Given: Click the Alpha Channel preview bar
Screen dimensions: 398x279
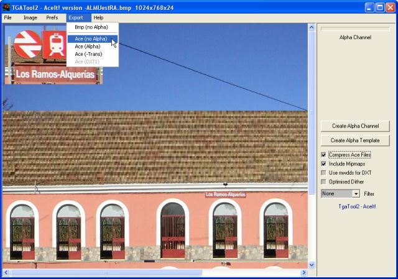Looking at the screenshot, I should click(x=355, y=29).
